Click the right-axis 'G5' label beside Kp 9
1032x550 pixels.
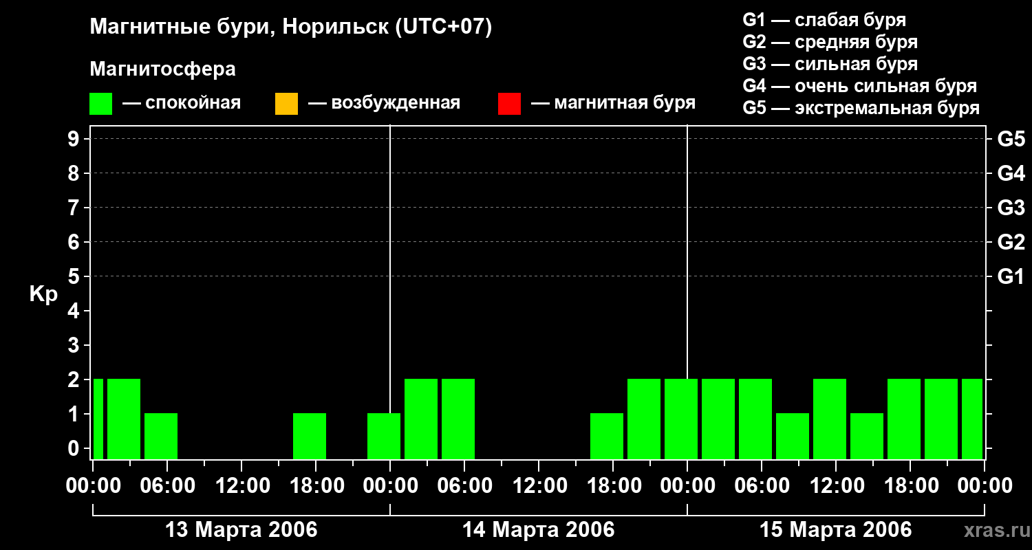(1011, 139)
